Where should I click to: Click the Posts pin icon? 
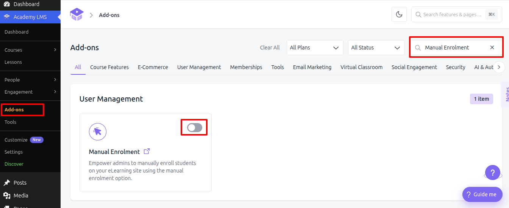pos(7,183)
